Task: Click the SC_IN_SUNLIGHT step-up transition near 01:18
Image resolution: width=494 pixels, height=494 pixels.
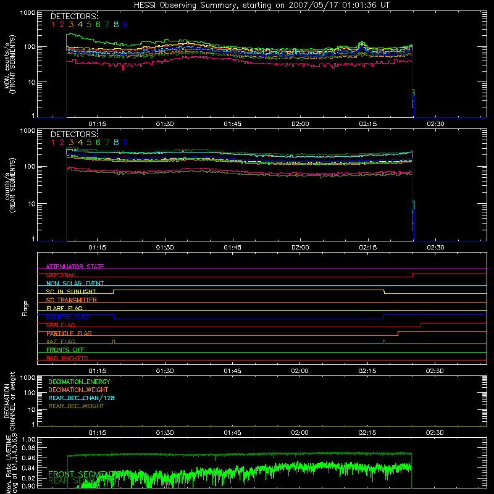Action: (x=114, y=291)
